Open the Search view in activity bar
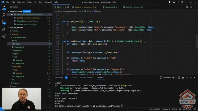The width and height of the screenshot is (198, 111). tap(3, 15)
